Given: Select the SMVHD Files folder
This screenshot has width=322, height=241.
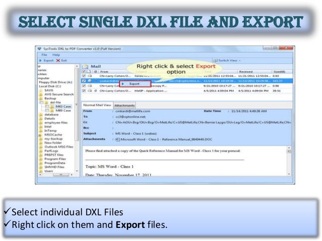Looking at the screenshot, I should click(x=55, y=167).
